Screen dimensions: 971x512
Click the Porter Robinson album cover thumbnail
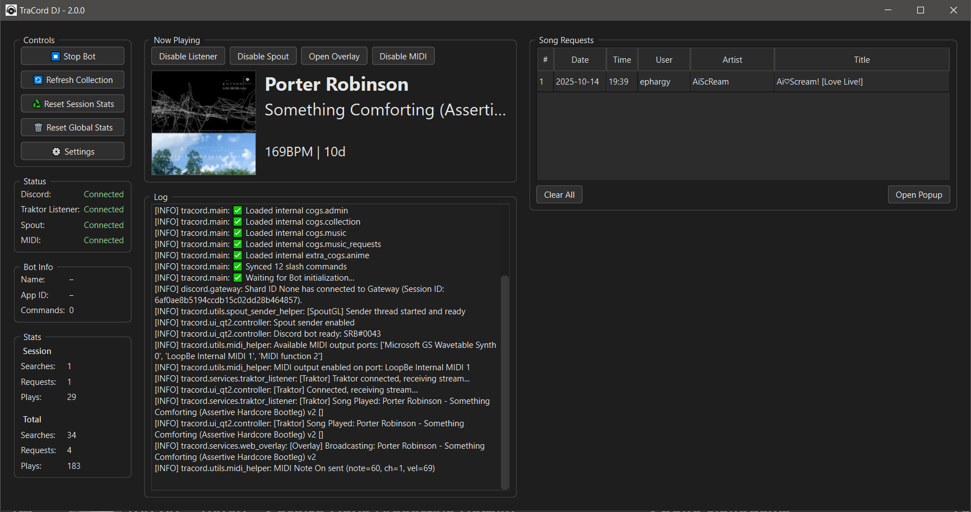coord(204,123)
